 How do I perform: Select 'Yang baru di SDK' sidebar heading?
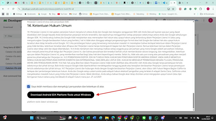12,47
